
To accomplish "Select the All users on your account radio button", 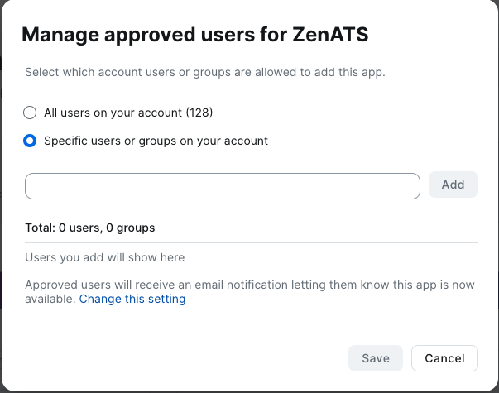I will tap(31, 113).
